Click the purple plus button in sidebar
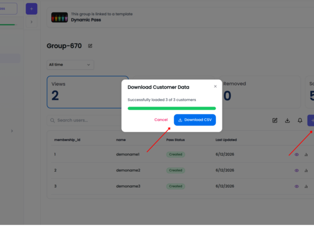The width and height of the screenshot is (314, 248). click(31, 9)
